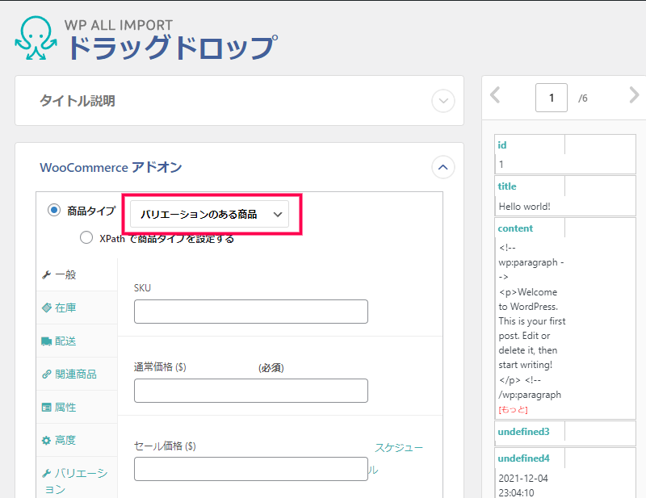Image resolution: width=646 pixels, height=498 pixels.
Task: Click the WP All Import octopus logo
Action: click(x=36, y=38)
